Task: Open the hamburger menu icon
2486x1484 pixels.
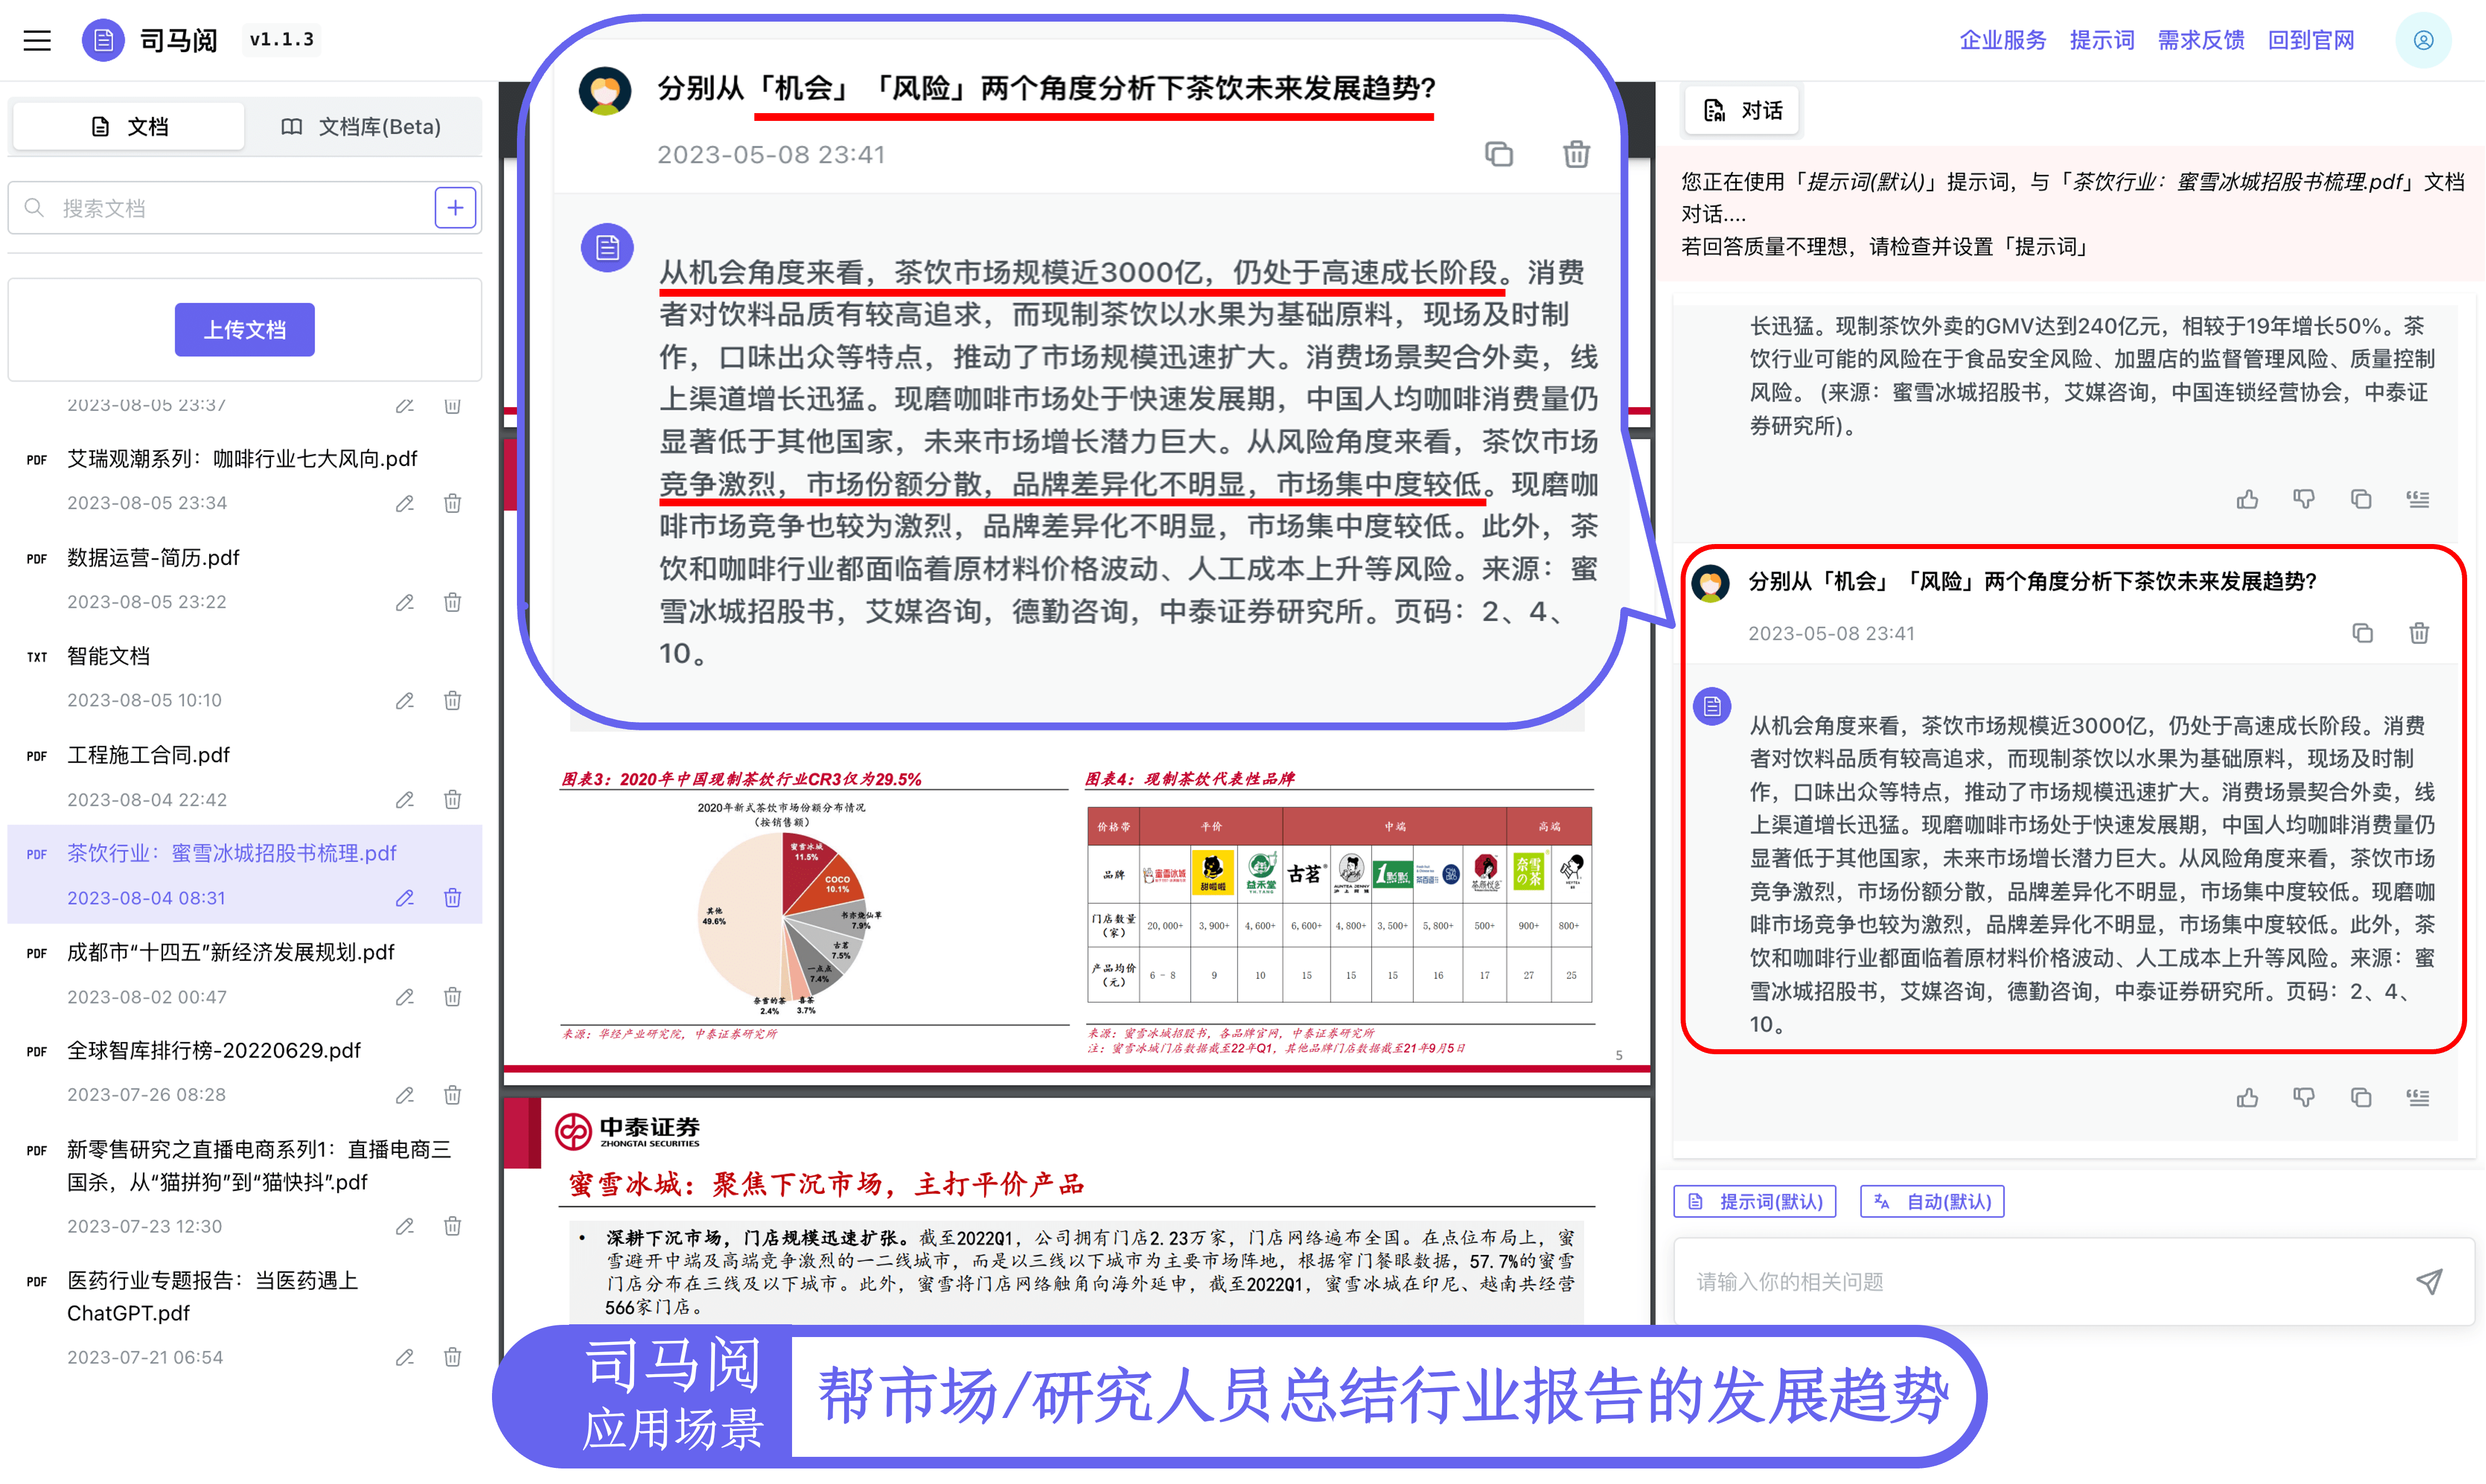Action: 37,40
